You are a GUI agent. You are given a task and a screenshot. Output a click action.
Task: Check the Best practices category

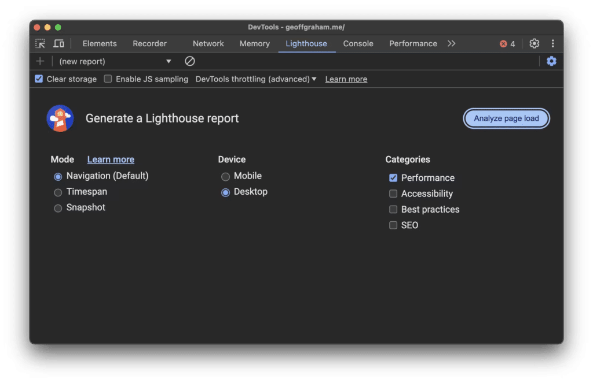coord(393,210)
